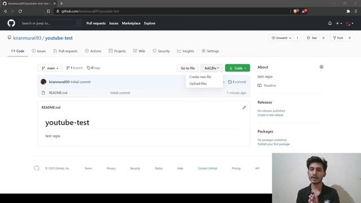This screenshot has width=361, height=203.
Task: Open the footer Help link
Action: point(180,168)
